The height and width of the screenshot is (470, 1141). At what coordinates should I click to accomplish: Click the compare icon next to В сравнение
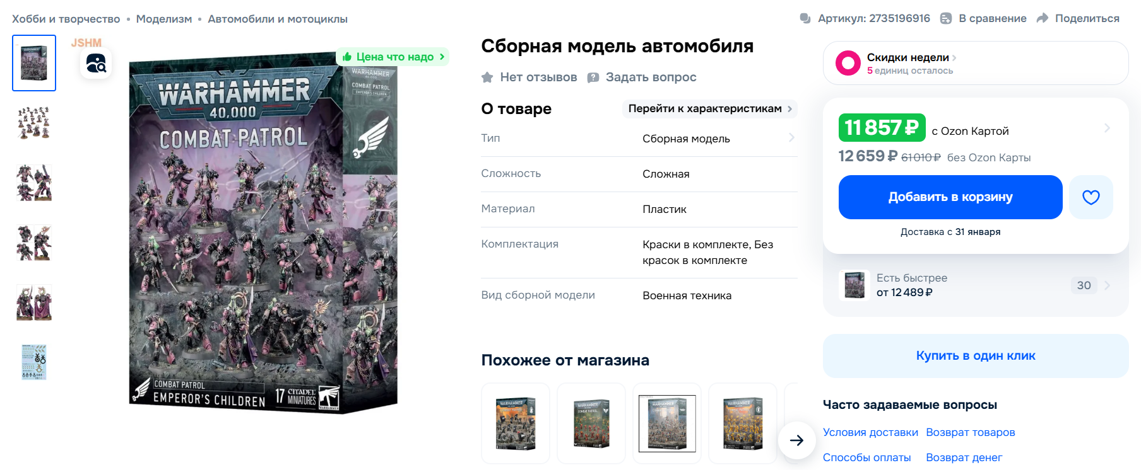[x=946, y=18]
